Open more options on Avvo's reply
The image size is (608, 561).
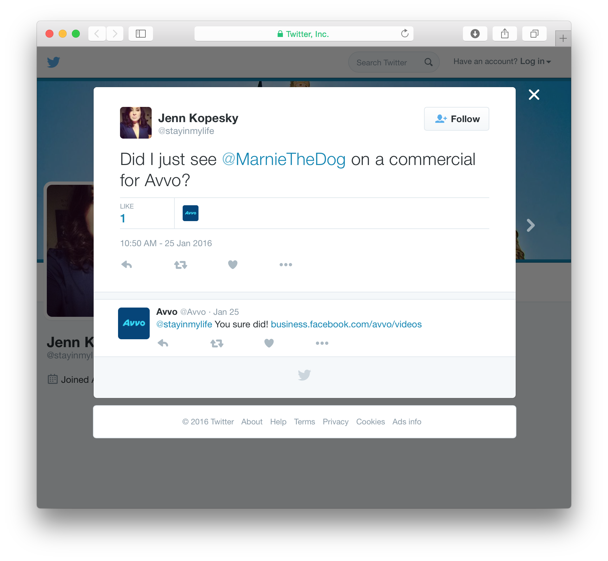tap(322, 343)
